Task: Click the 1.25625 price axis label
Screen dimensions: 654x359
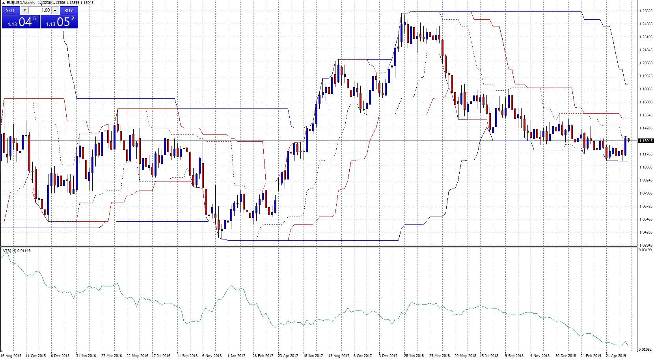Action: point(646,11)
